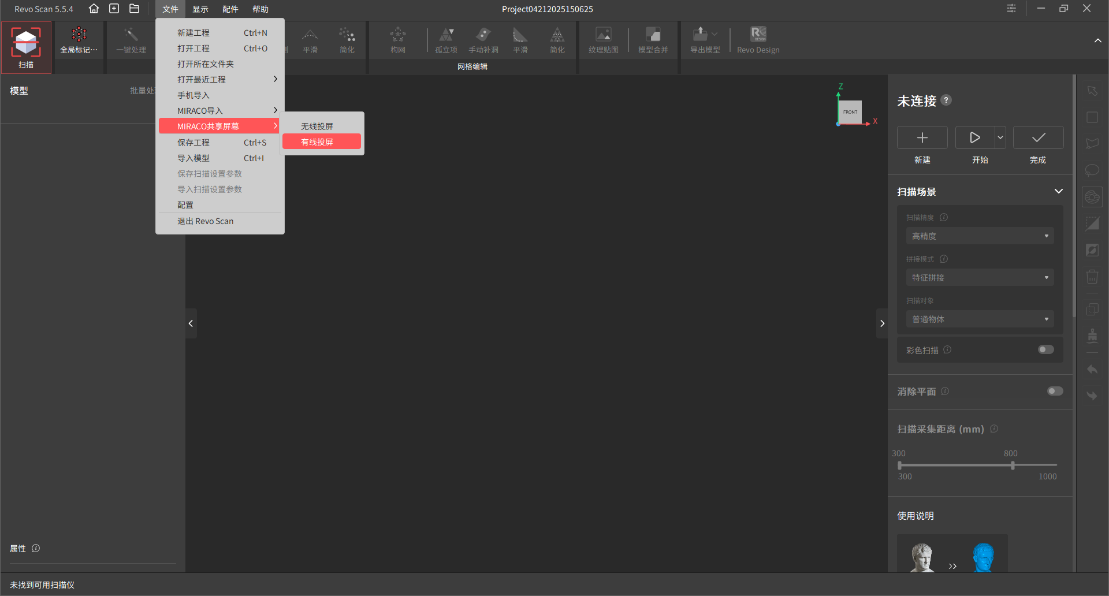
Task: Open the 帮助 menu
Action: [x=260, y=9]
